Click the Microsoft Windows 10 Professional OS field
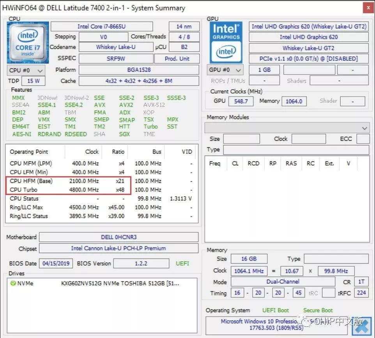Viewport: 375px width, 338px height. 276,325
